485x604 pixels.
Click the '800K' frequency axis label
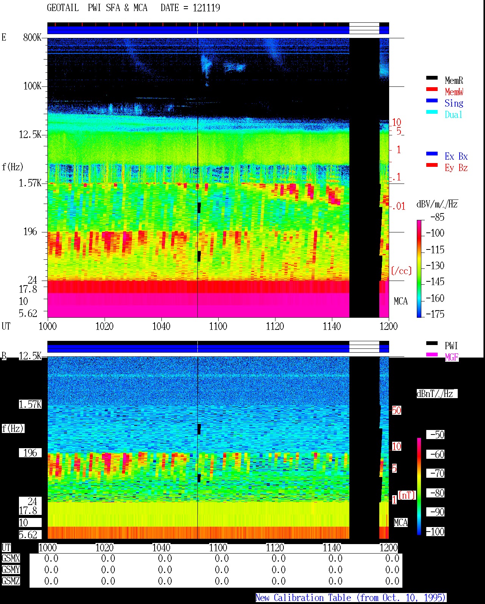pyautogui.click(x=32, y=37)
